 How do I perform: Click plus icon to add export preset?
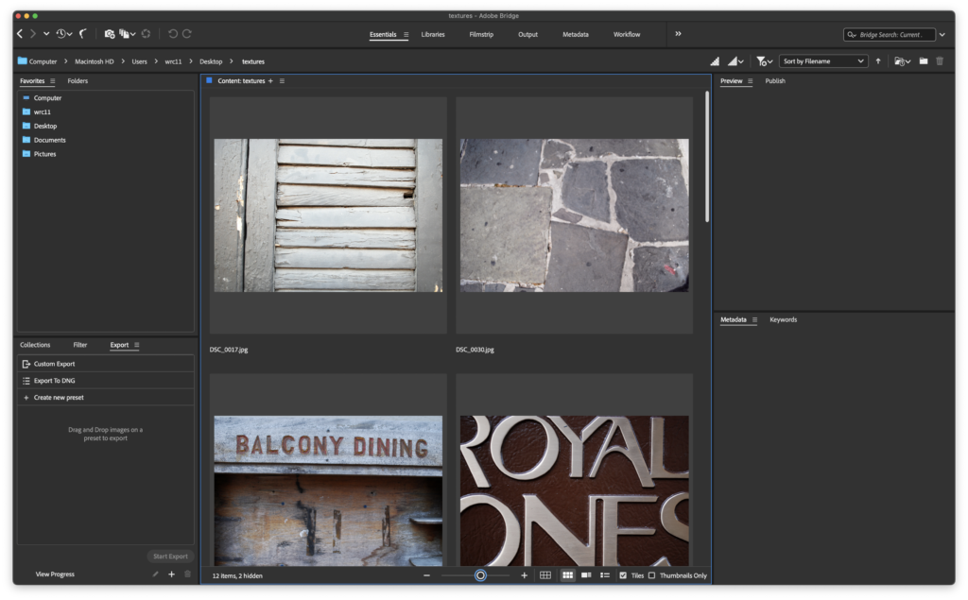pos(171,574)
